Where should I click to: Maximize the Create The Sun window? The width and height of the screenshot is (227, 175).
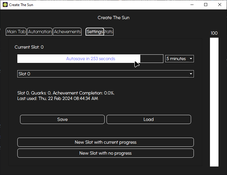(206, 5)
